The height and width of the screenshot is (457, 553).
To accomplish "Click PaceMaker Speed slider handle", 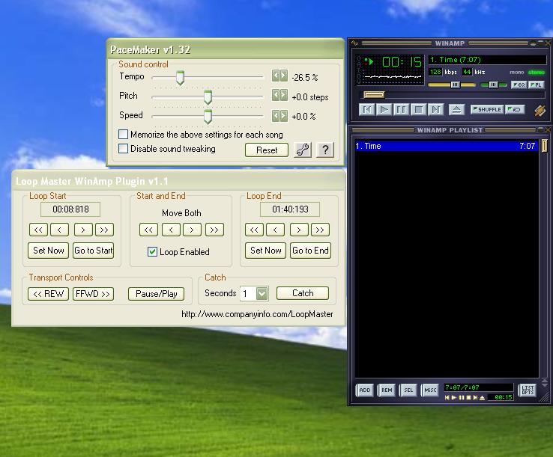I will [x=208, y=117].
